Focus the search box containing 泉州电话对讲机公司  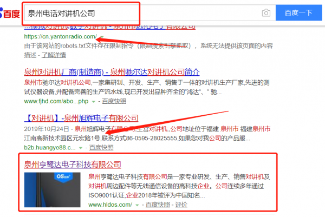(135, 12)
